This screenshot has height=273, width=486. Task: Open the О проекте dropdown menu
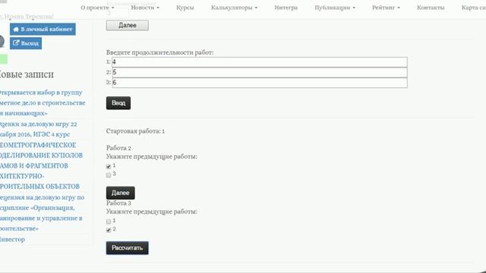point(97,8)
